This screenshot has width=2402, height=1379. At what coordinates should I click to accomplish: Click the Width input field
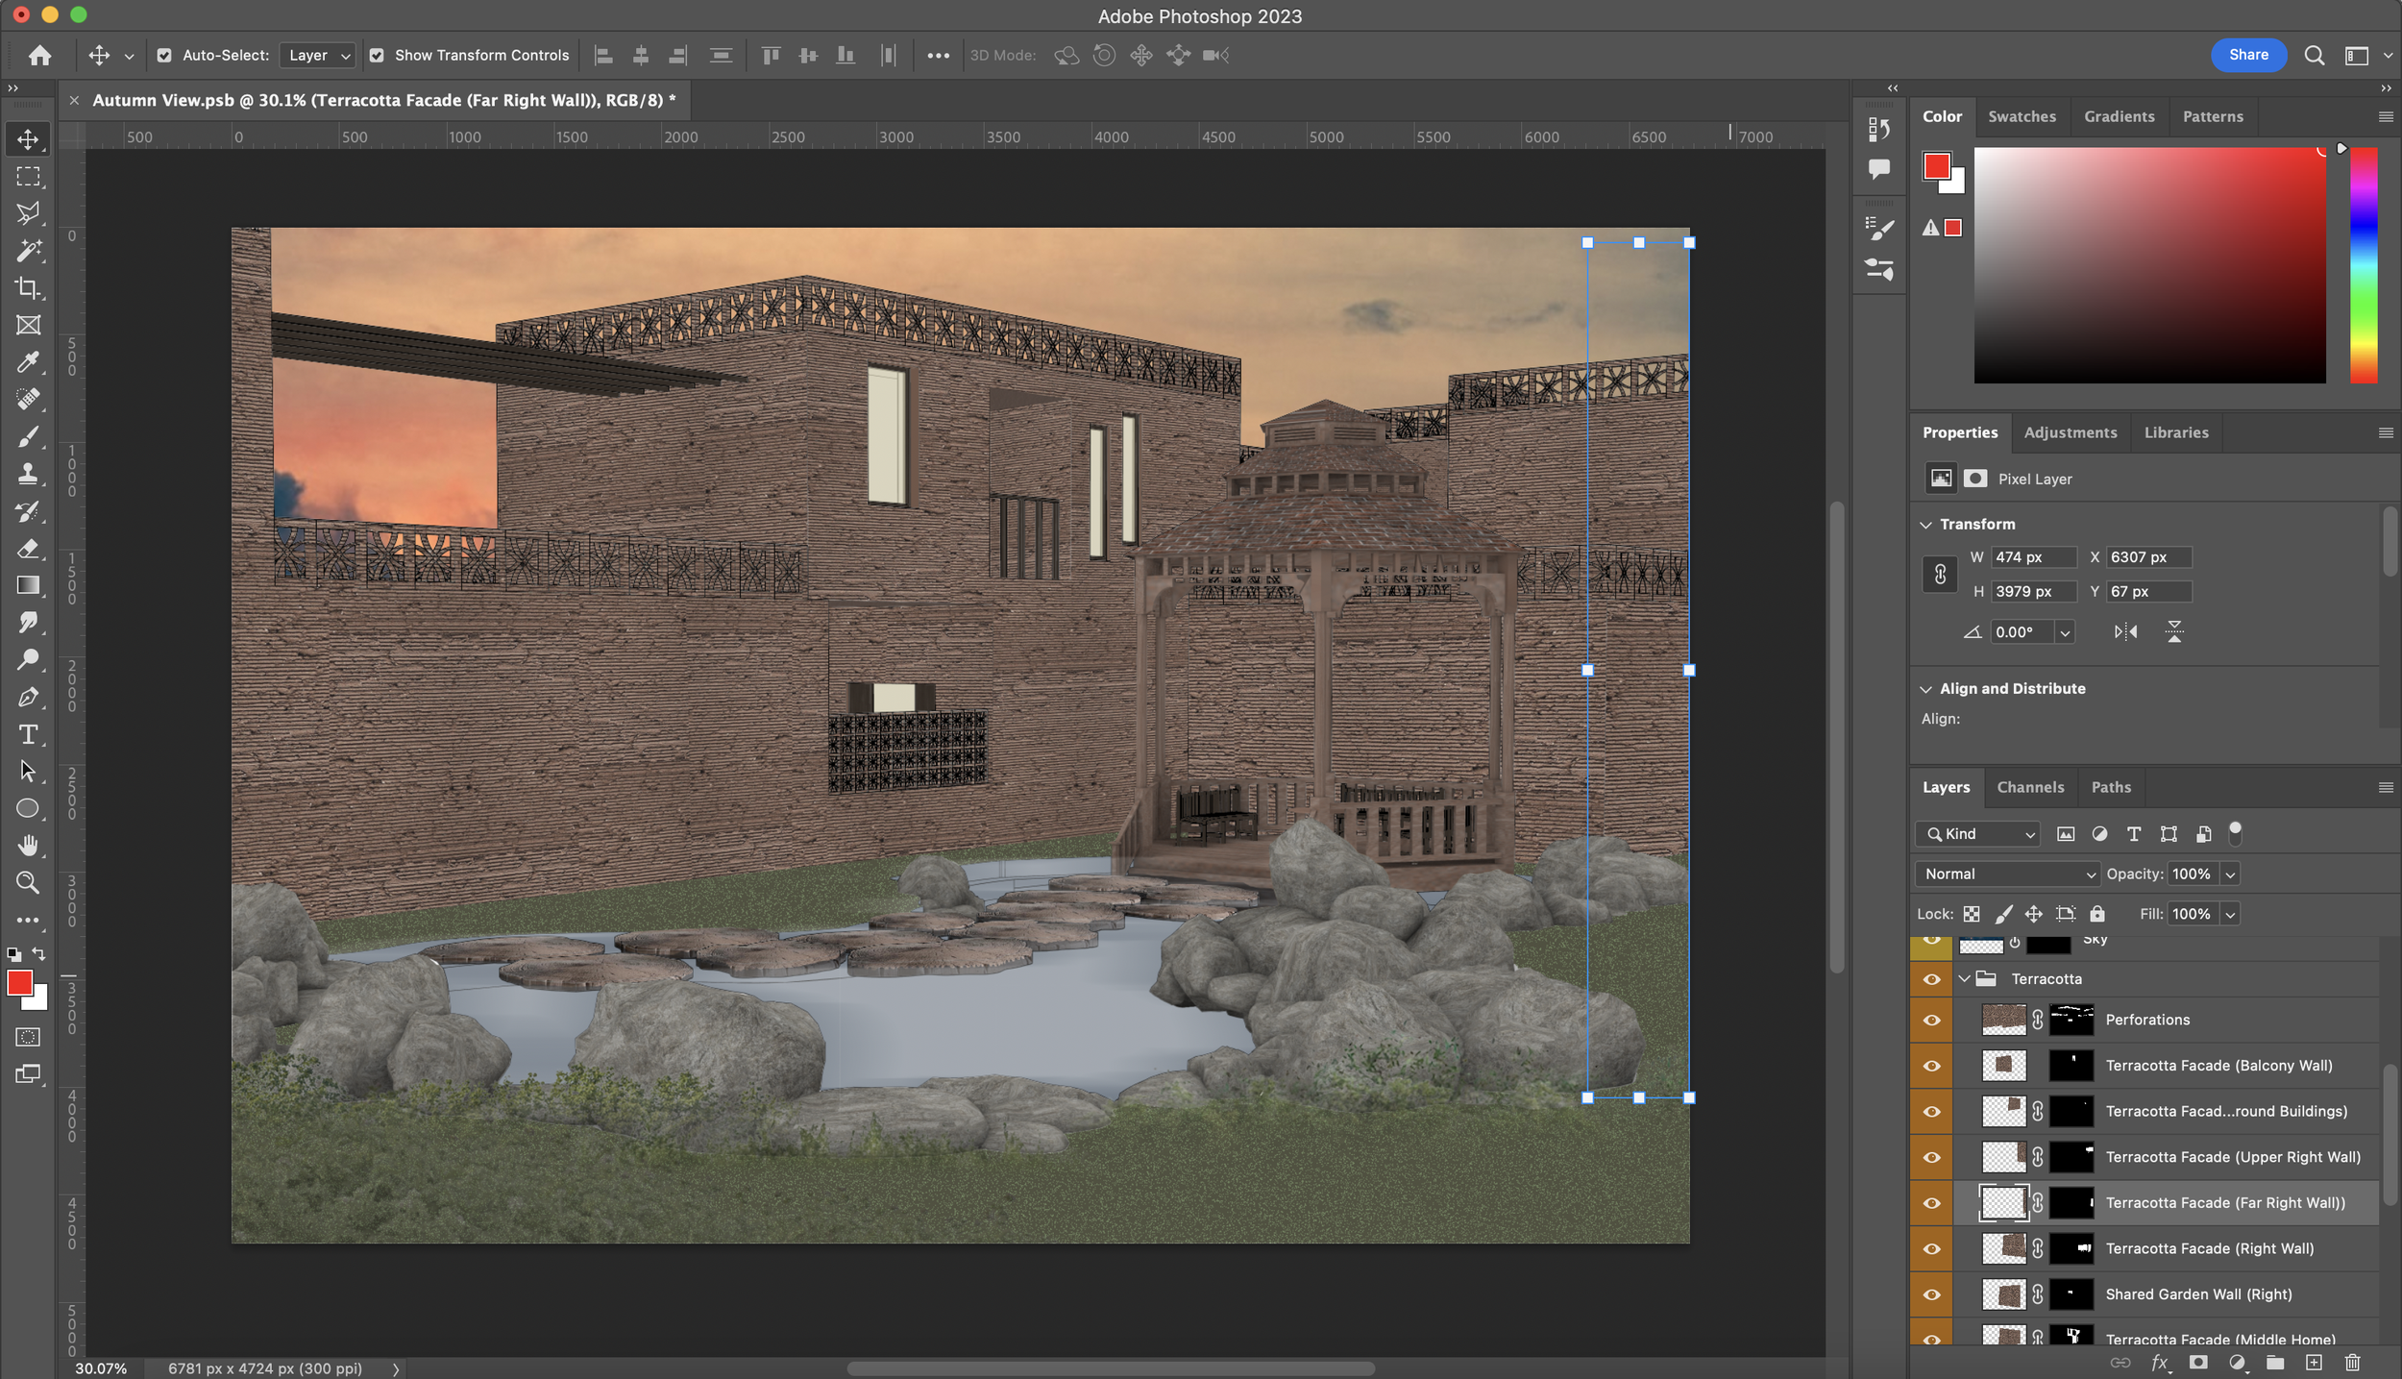(2032, 557)
